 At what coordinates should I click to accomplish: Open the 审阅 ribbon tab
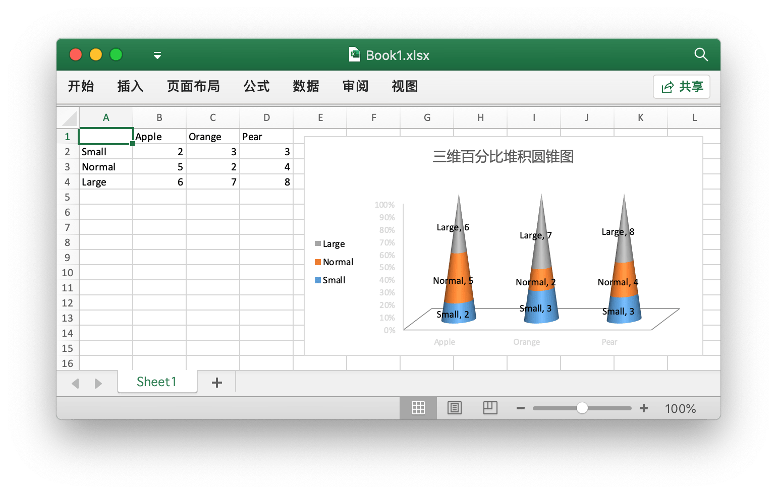click(355, 86)
